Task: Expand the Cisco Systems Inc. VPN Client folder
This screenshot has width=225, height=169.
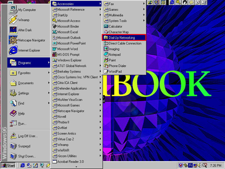Action: point(76,77)
